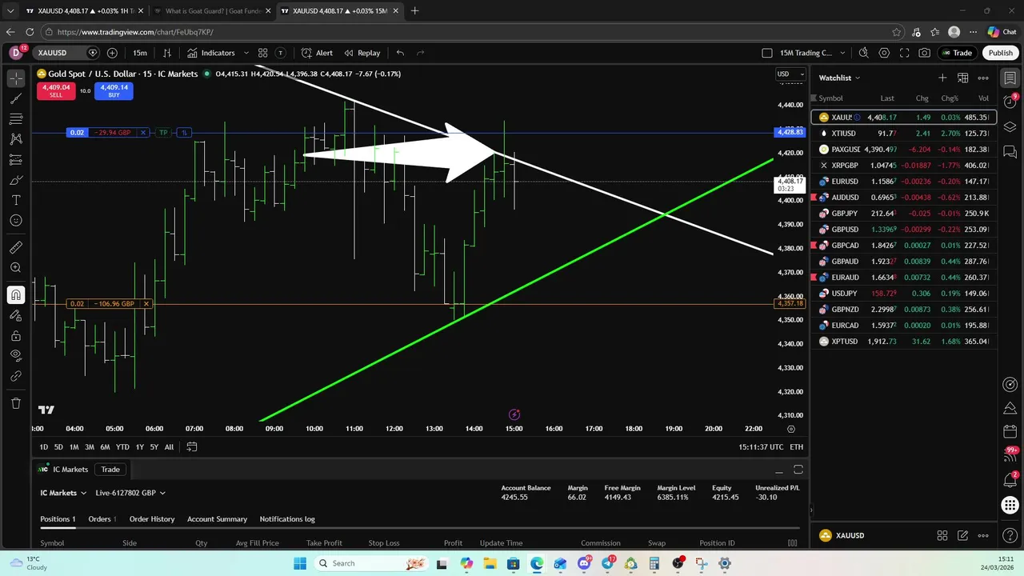Select the ruler measure tool
Image resolution: width=1024 pixels, height=576 pixels.
[x=15, y=247]
